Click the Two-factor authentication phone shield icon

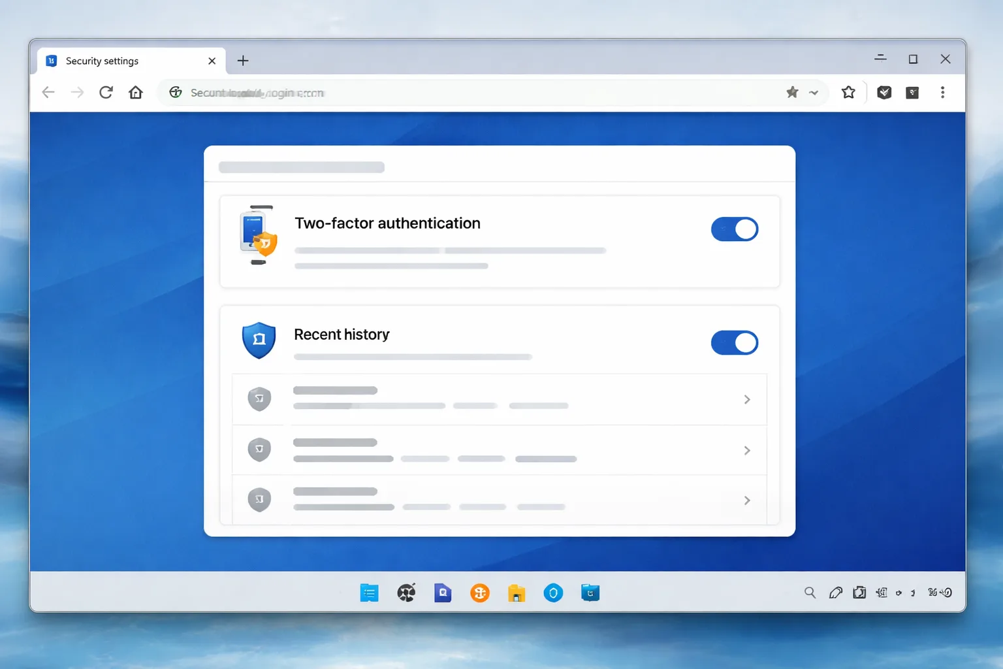(259, 235)
